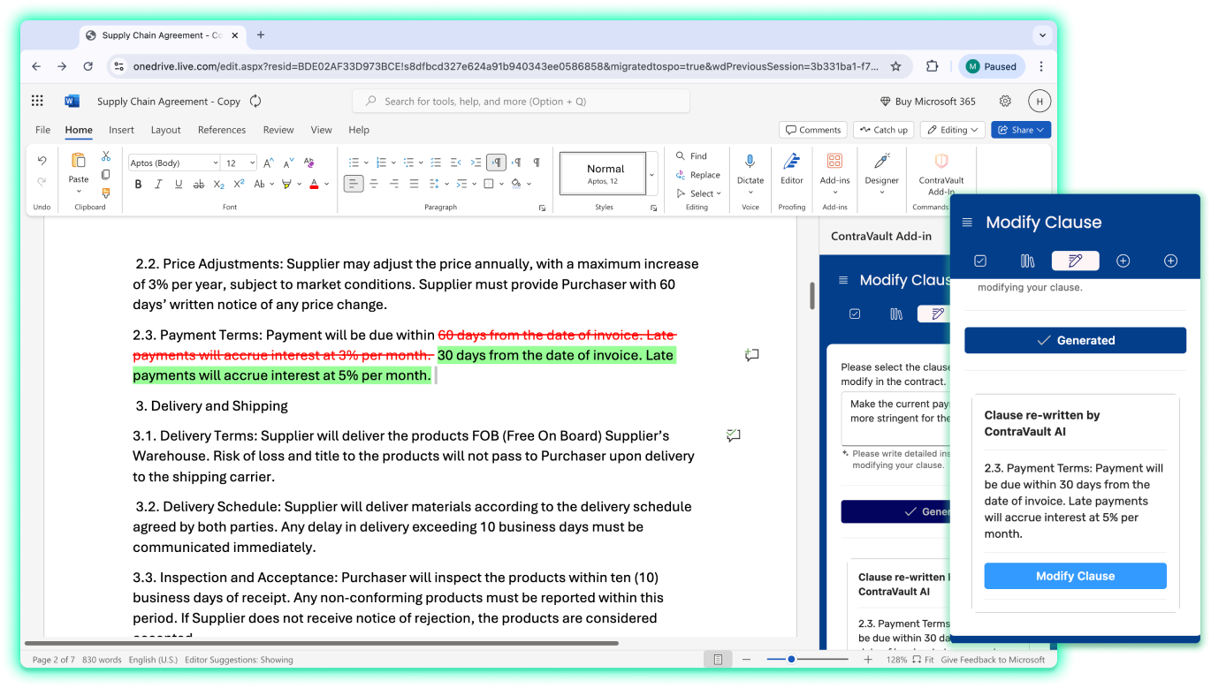
Task: Click the text highlight color marker
Action: coord(286,184)
